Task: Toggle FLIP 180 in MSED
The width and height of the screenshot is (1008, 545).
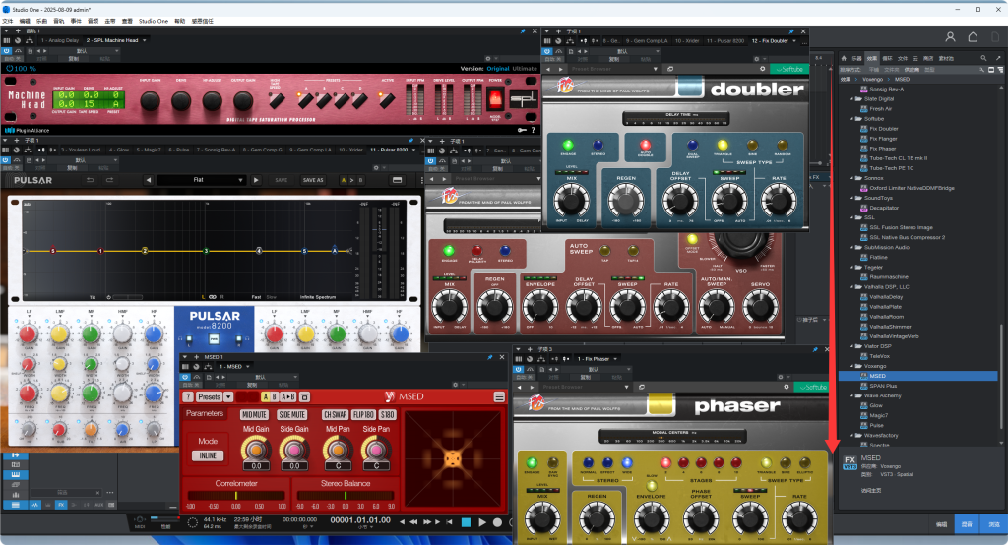Action: pos(364,414)
